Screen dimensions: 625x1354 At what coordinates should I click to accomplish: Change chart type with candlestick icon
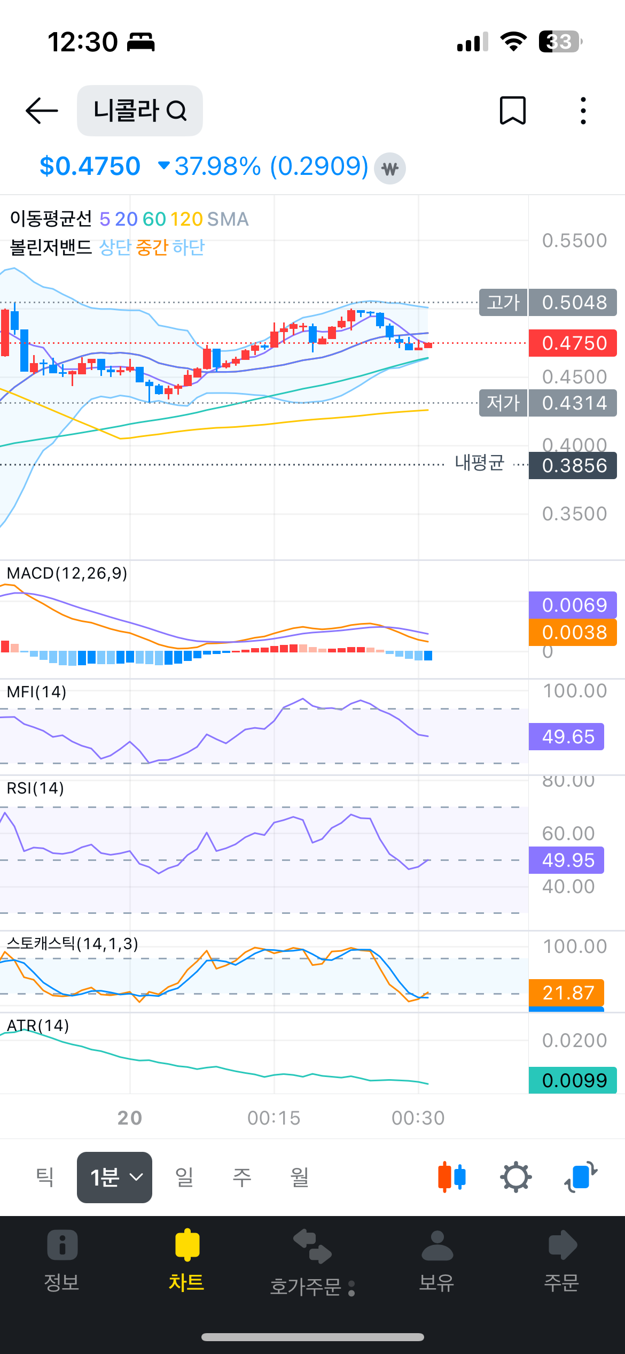(452, 1177)
